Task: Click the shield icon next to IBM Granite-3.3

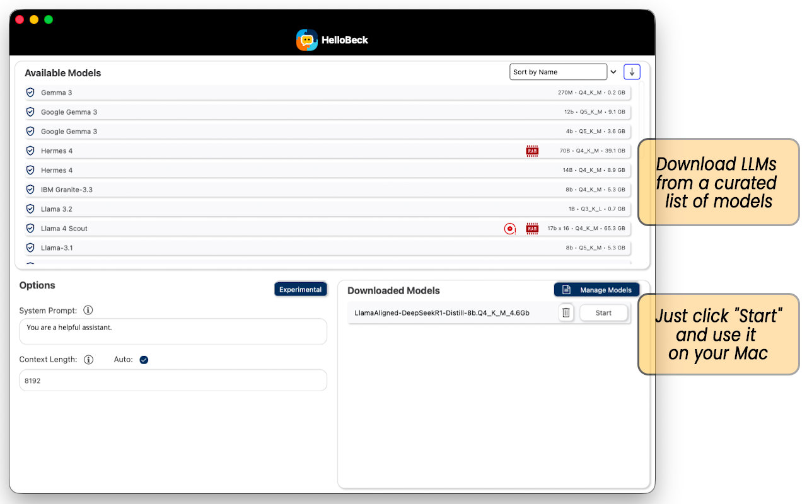Action: [30, 189]
